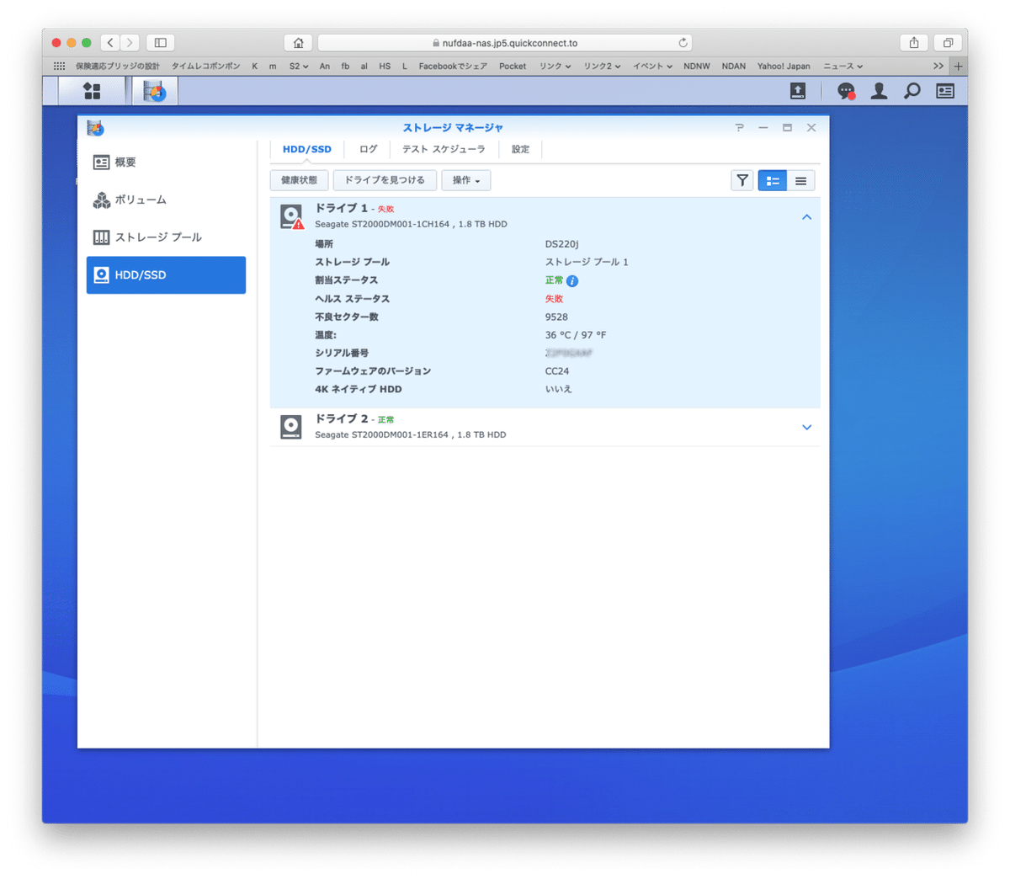Open the リンク2 bookmarks folder dropdown
This screenshot has width=1010, height=879.
tap(603, 66)
